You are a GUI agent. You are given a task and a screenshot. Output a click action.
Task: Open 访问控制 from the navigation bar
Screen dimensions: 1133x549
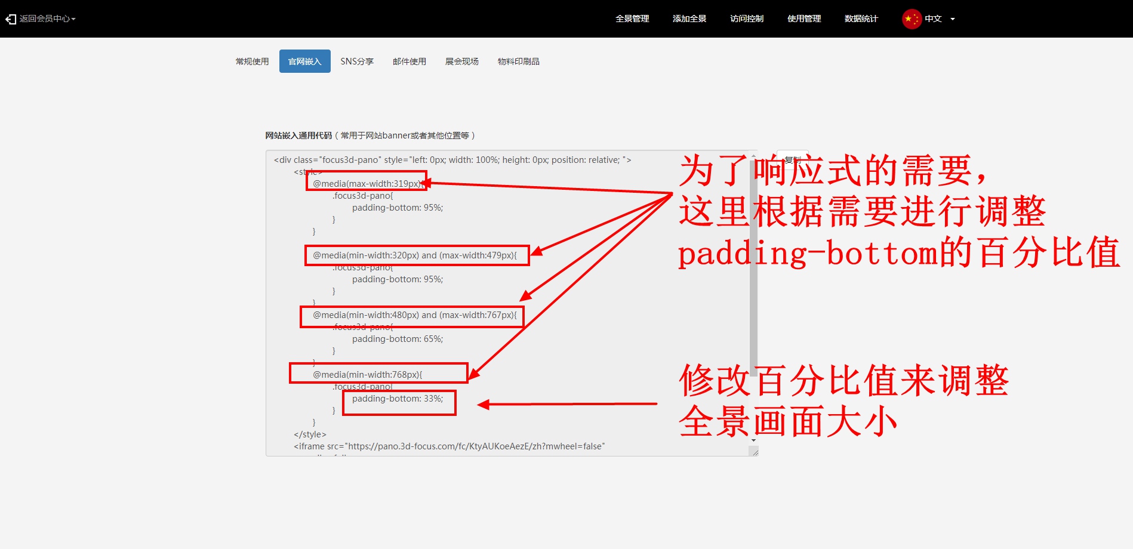pyautogui.click(x=747, y=19)
